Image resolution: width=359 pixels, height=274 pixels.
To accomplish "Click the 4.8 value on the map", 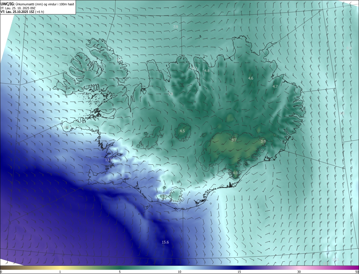I will 207,71.
